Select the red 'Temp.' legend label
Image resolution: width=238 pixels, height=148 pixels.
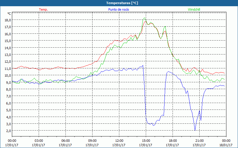coord(43,9)
